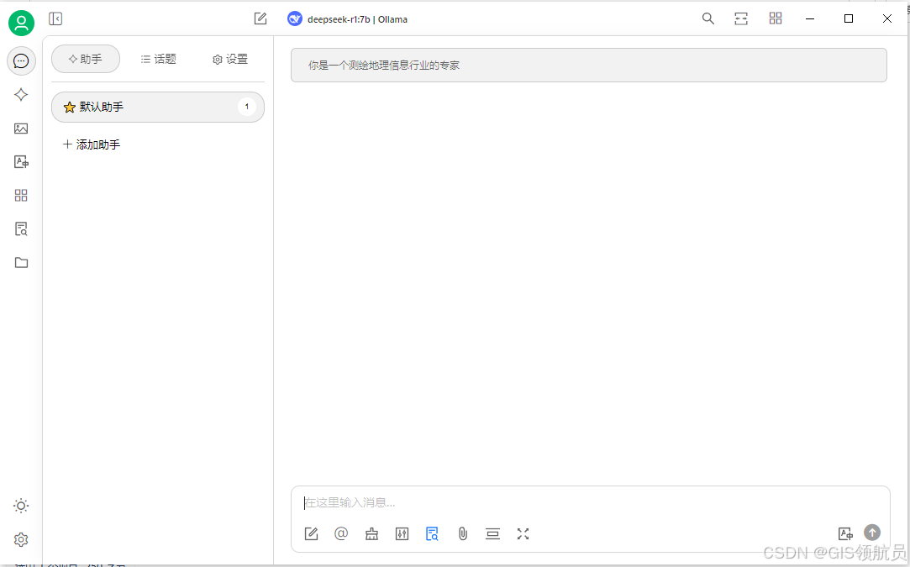The height and width of the screenshot is (567, 910).
Task: Open the image painting page in sidebar
Action: coord(22,129)
